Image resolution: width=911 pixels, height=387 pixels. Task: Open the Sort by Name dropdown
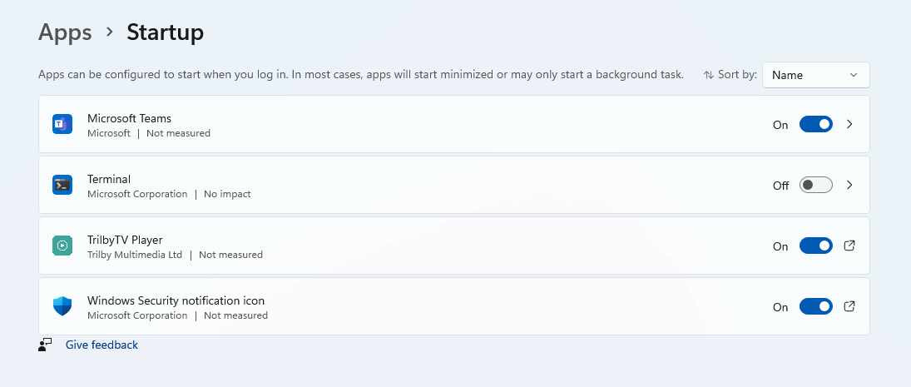click(815, 75)
